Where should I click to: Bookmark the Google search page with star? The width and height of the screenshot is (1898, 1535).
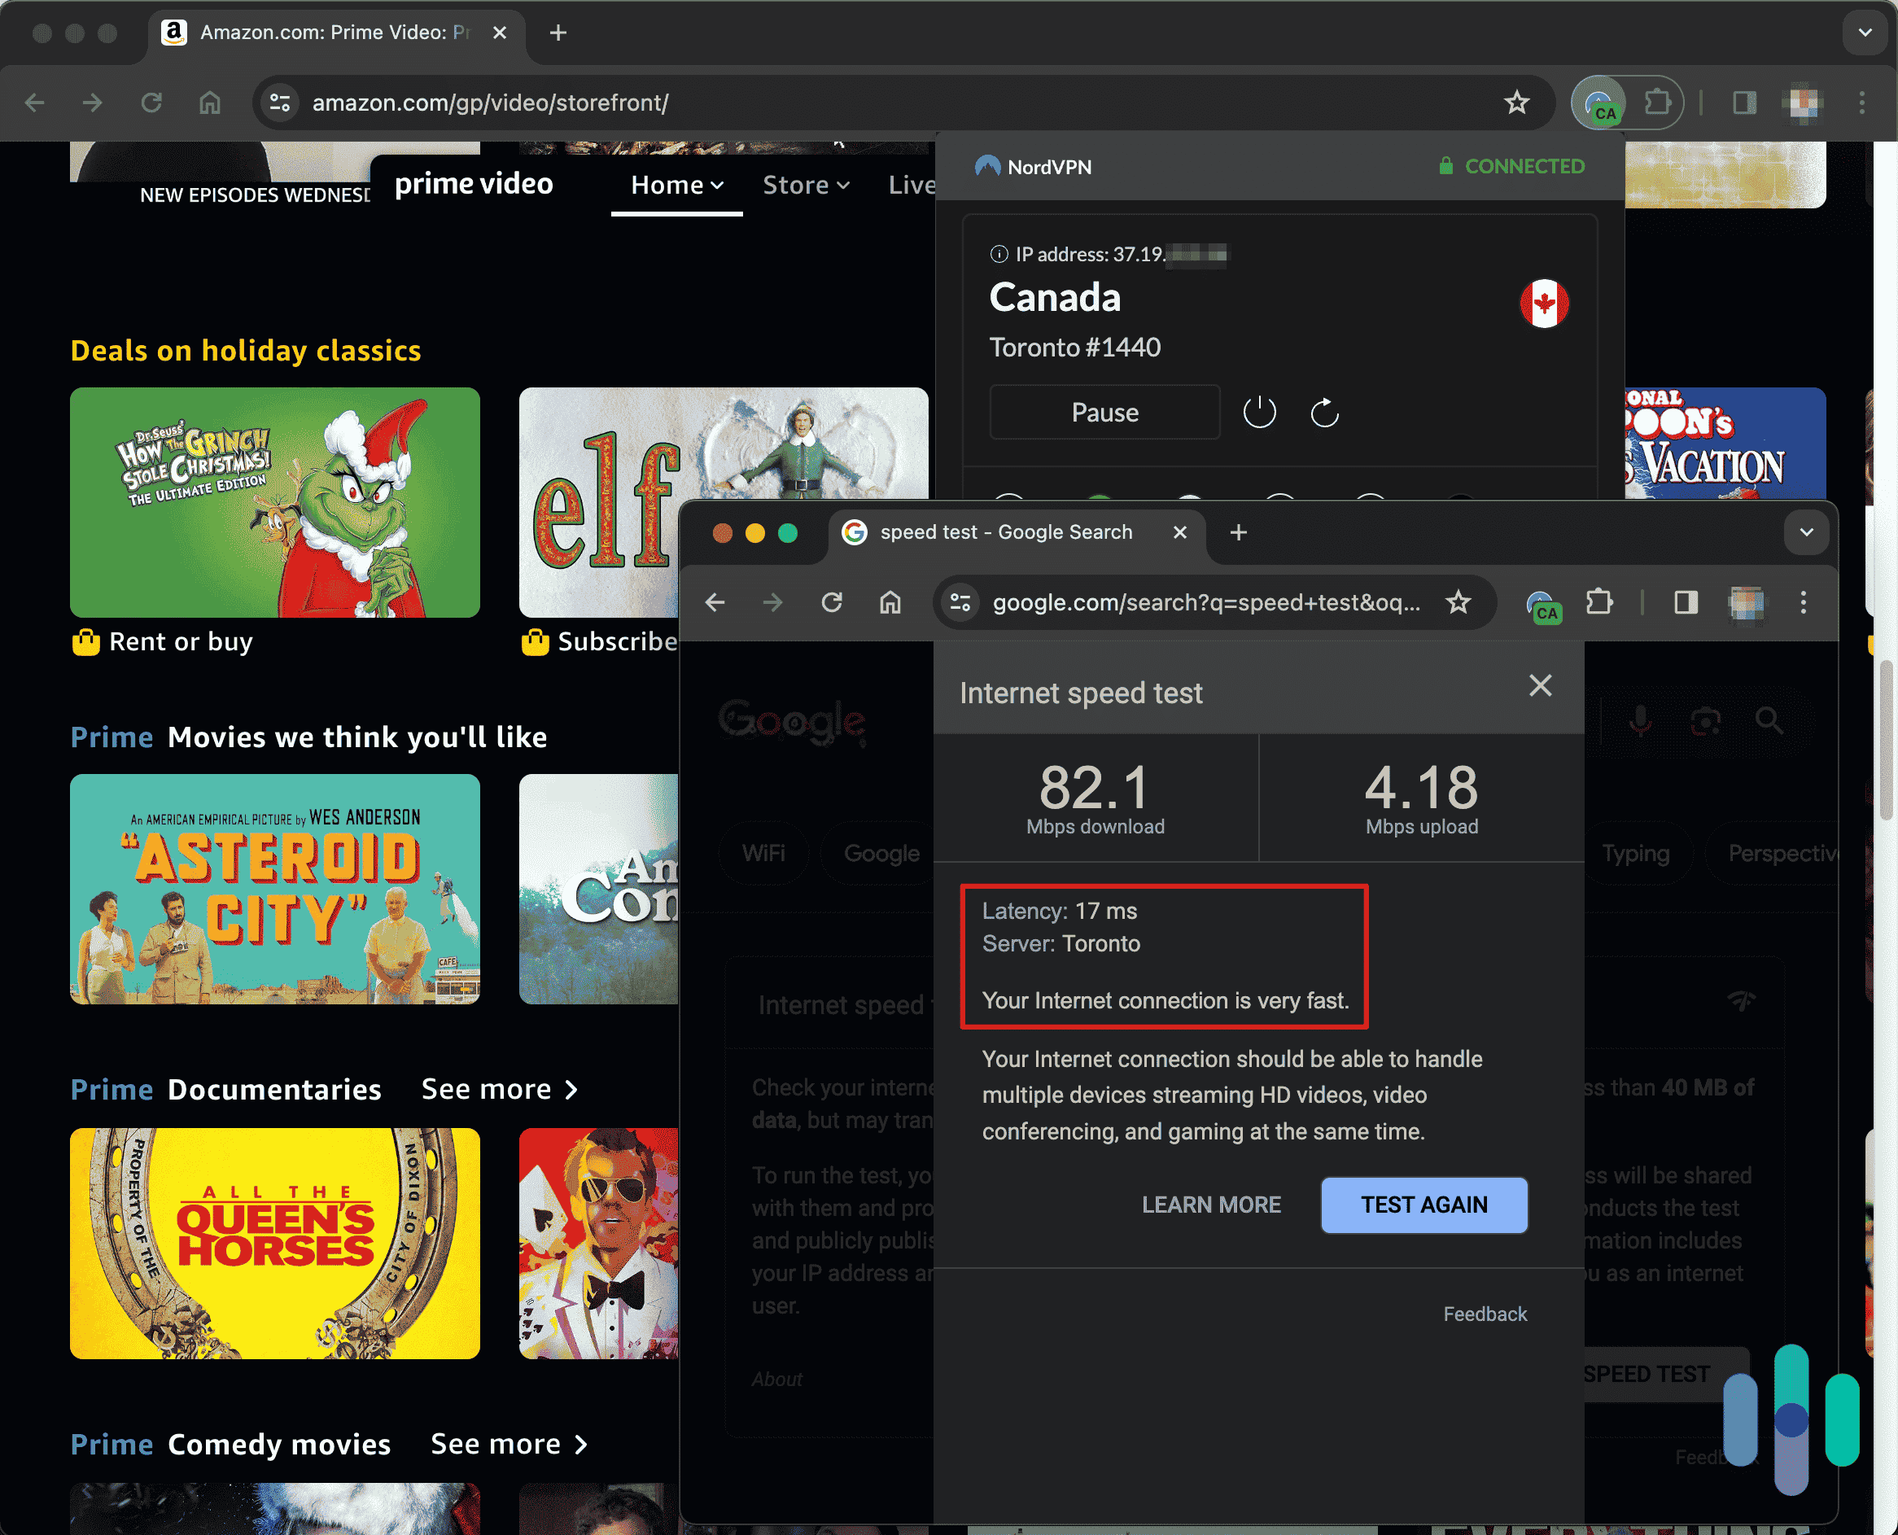click(1458, 602)
